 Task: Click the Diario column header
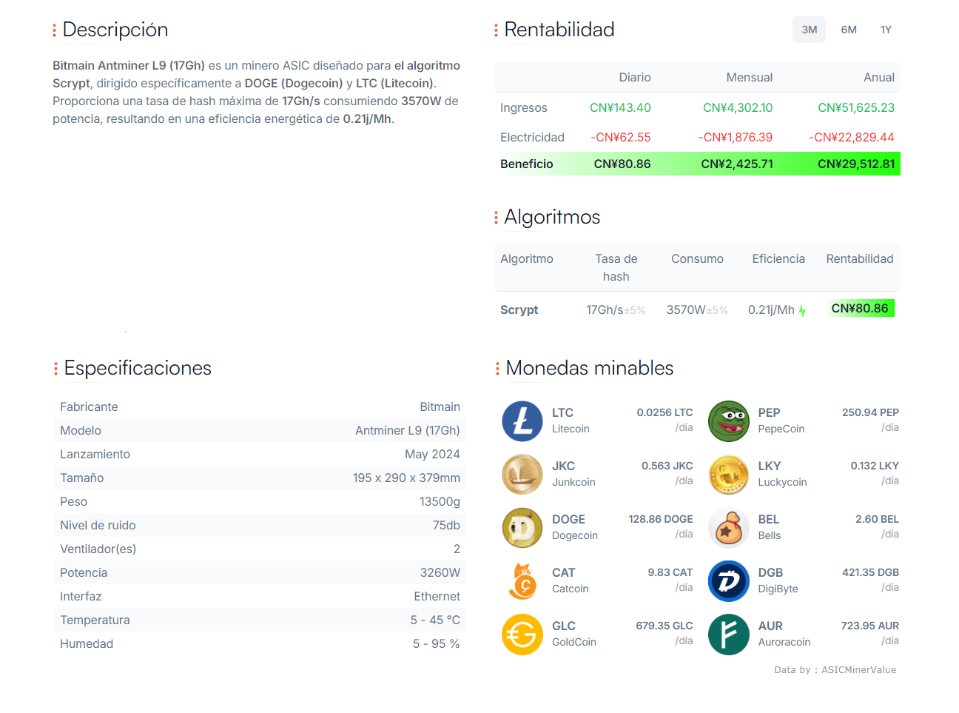click(x=635, y=77)
